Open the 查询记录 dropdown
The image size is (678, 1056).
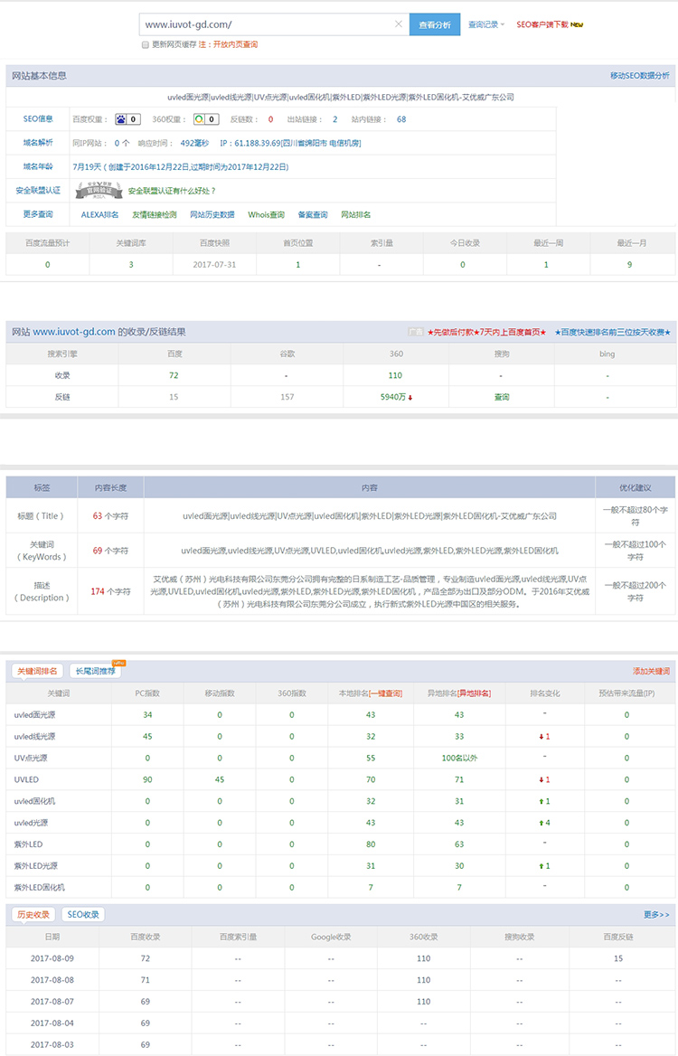[486, 24]
